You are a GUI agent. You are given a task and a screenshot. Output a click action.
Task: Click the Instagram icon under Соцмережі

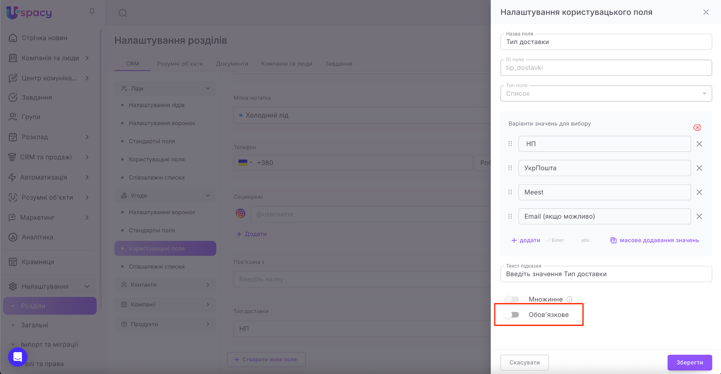pos(240,213)
